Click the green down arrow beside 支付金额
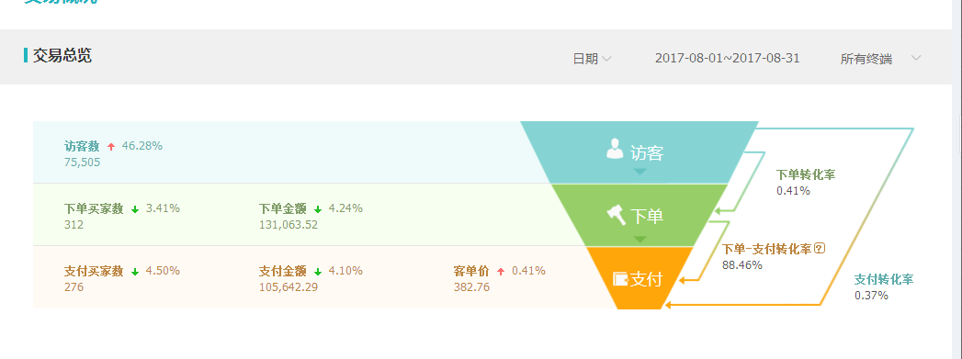 pos(318,272)
